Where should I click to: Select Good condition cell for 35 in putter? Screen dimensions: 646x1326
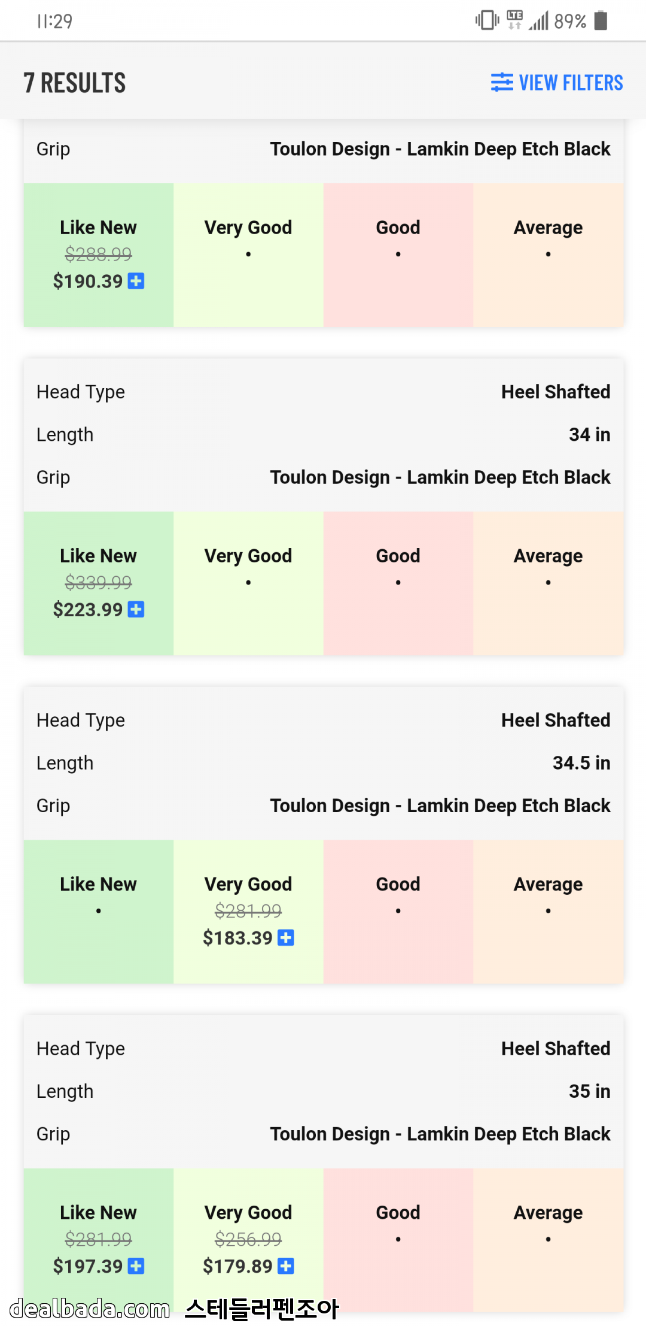(398, 1239)
